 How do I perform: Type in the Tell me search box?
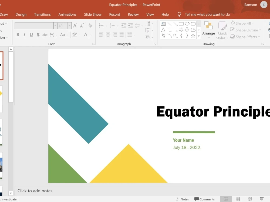coord(207,15)
